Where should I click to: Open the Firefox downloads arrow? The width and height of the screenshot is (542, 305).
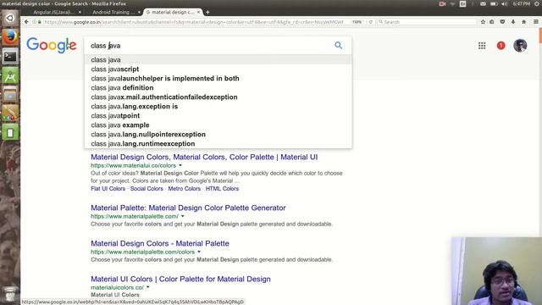pyautogui.click(x=513, y=22)
